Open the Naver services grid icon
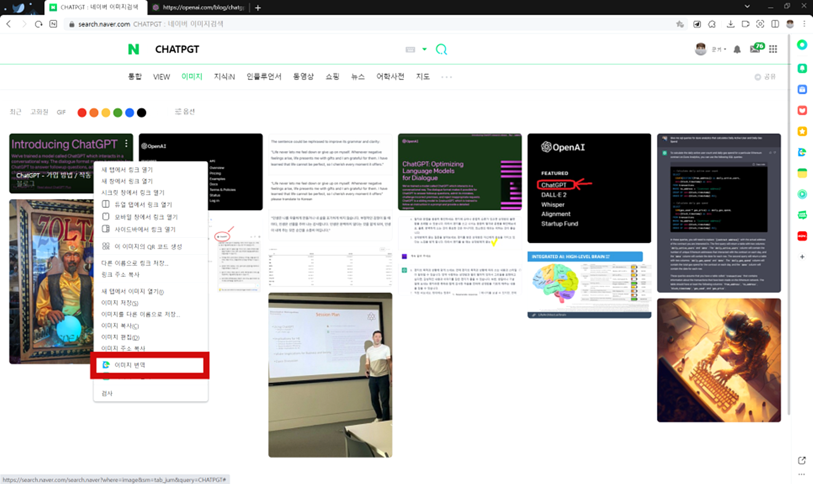813x484 pixels. click(773, 50)
